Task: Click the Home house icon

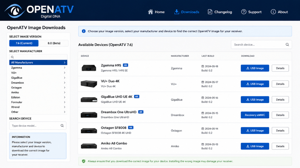Action: pyautogui.click(x=150, y=12)
